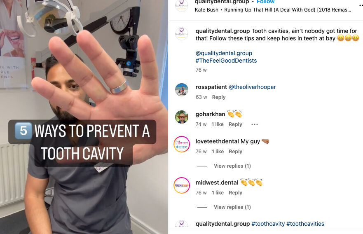Reply to midwest.dental's comment
This screenshot has width=363, height=234.
[x=235, y=193]
